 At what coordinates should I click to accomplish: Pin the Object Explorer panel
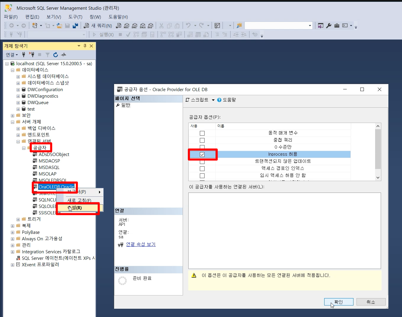85,46
